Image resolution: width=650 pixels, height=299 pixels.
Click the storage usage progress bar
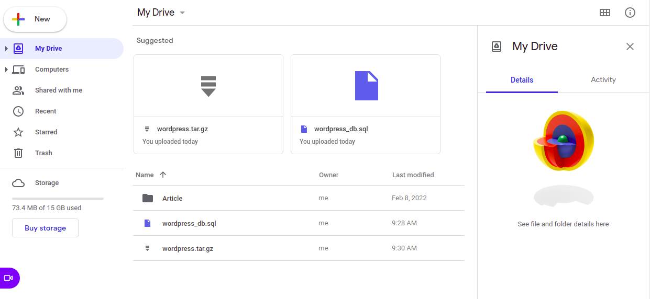(58, 199)
